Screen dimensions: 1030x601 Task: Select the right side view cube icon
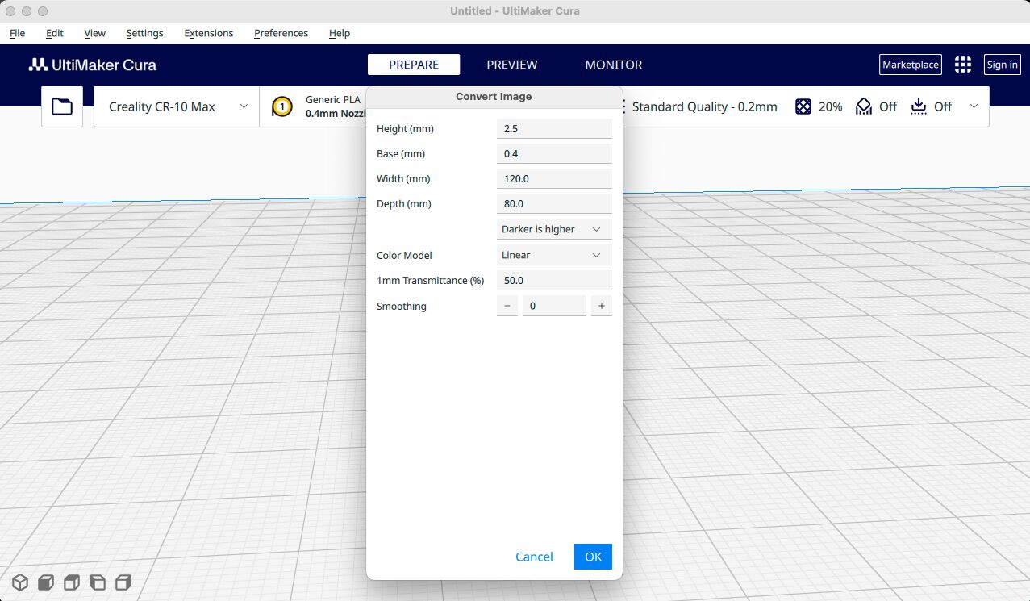tap(123, 582)
